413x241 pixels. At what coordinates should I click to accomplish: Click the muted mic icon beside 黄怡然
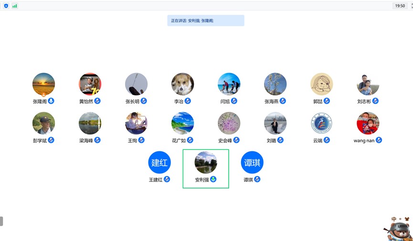97,101
